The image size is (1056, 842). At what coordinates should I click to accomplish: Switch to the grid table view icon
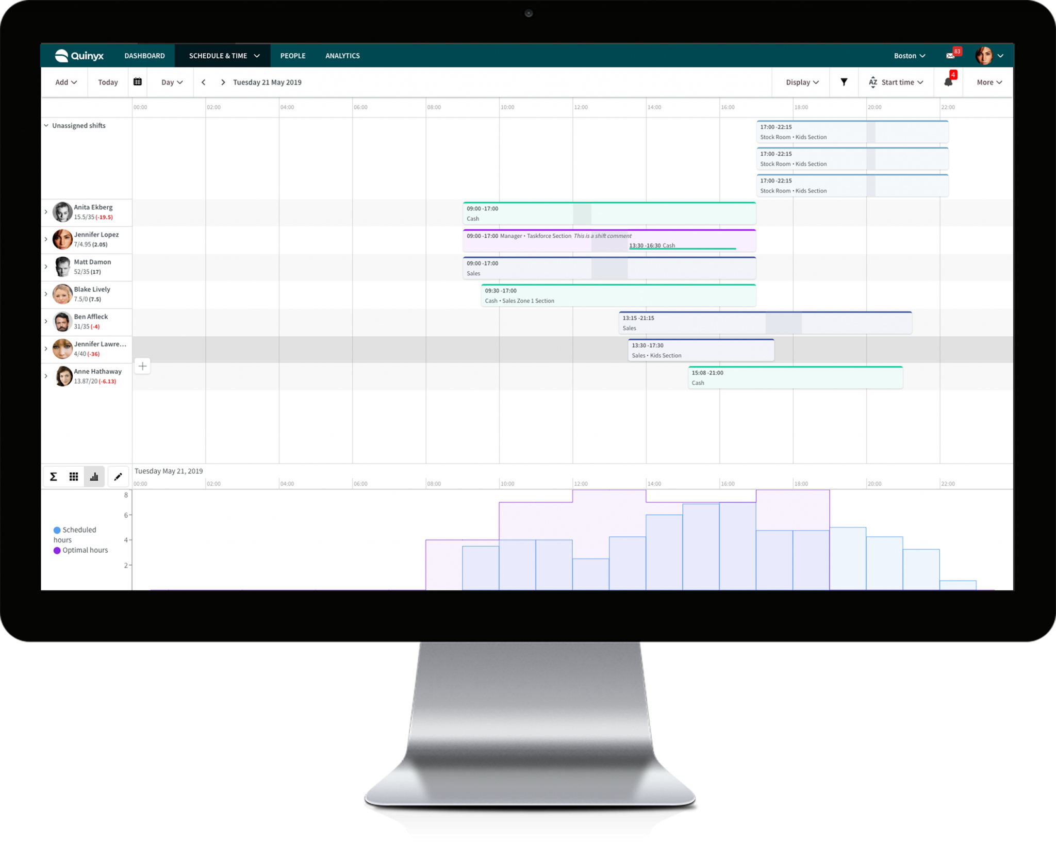point(74,476)
